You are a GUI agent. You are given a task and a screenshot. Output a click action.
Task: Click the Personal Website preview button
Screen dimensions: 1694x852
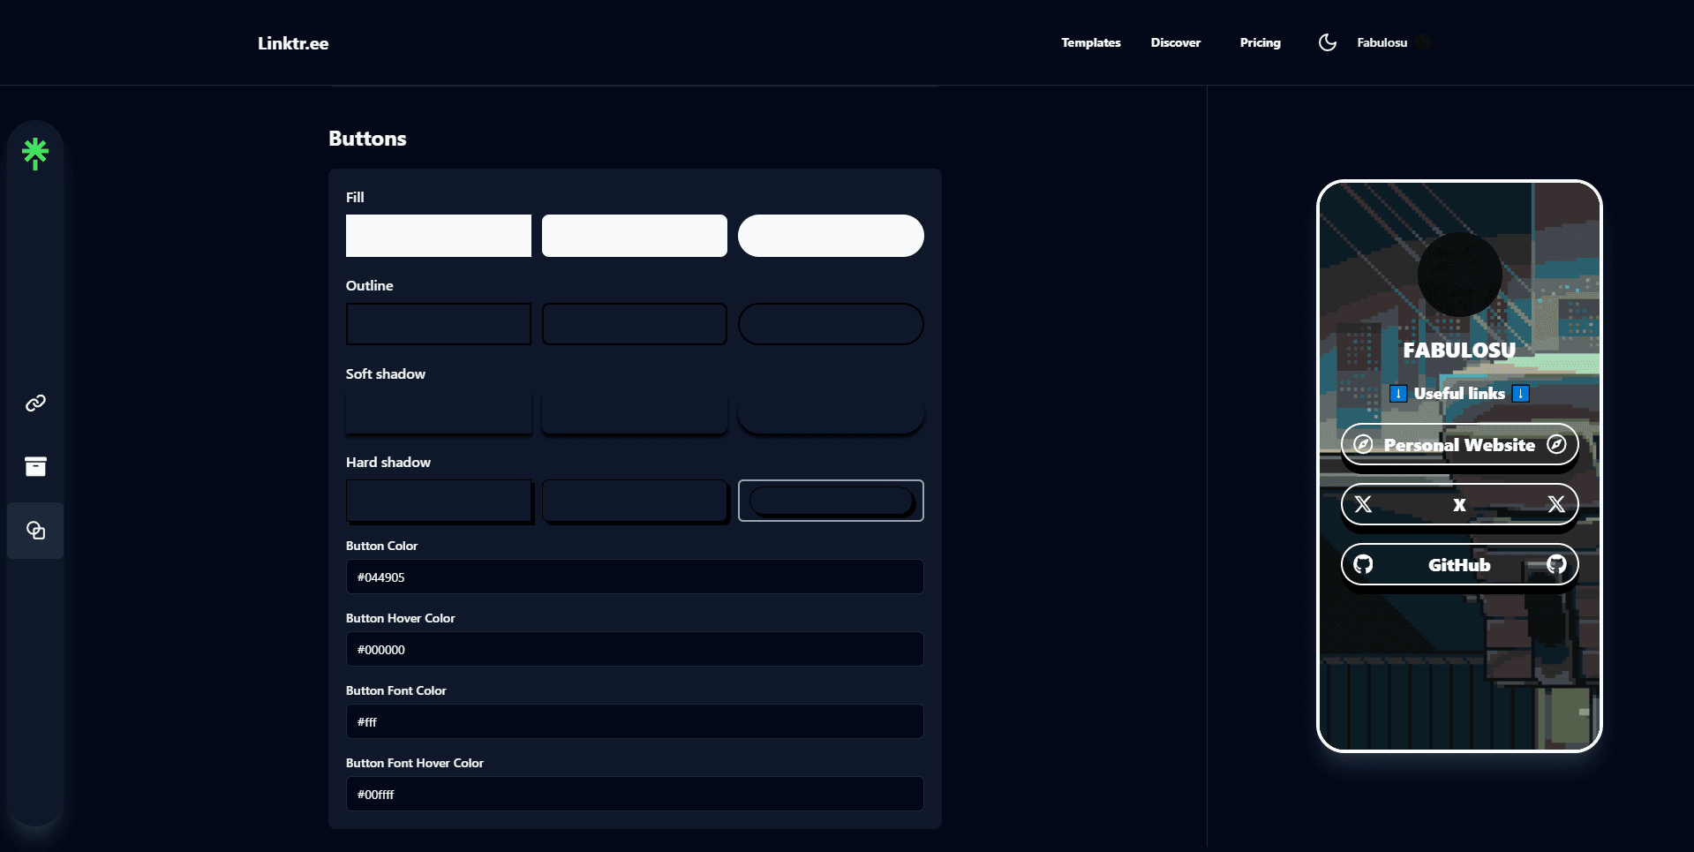pyautogui.click(x=1458, y=444)
